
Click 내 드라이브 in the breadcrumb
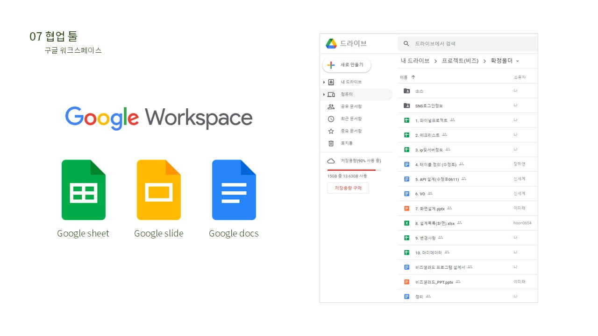[415, 61]
